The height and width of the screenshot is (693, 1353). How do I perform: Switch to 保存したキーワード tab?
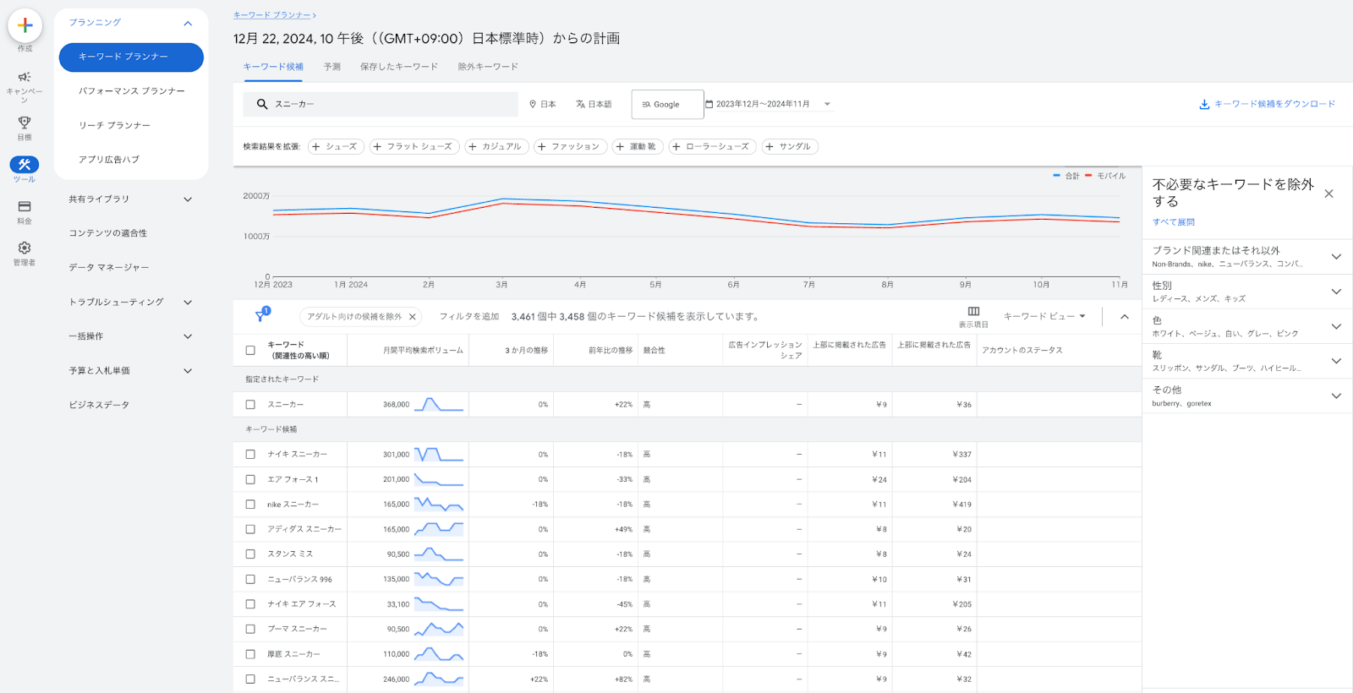coord(399,67)
